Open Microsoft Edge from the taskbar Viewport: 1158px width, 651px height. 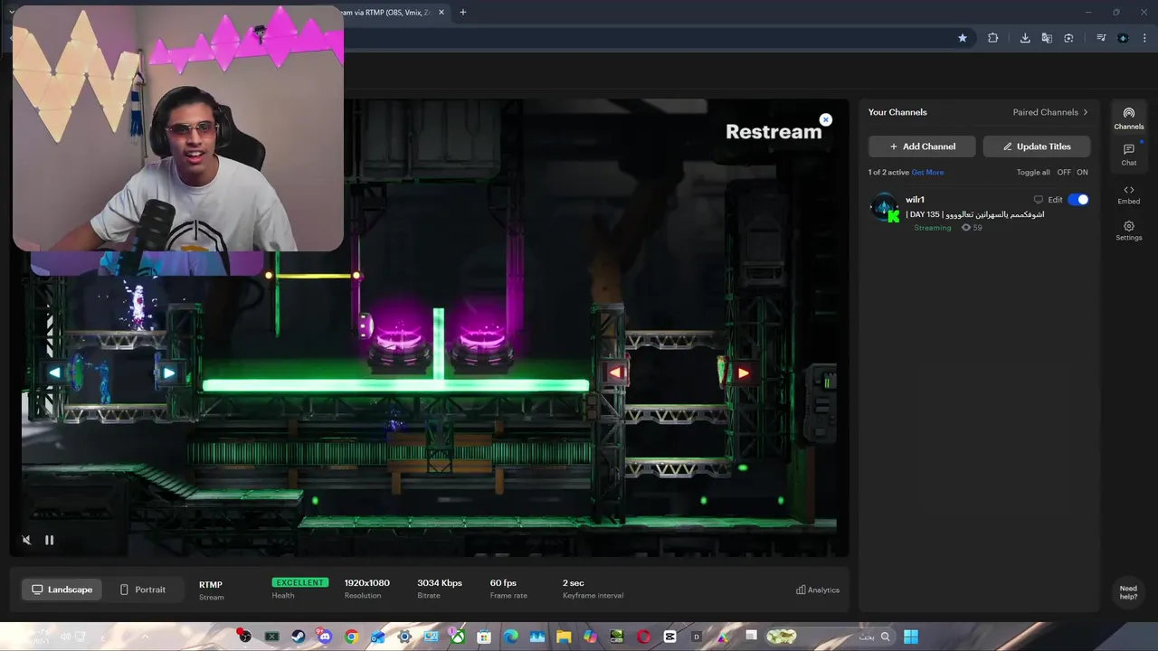click(x=511, y=637)
